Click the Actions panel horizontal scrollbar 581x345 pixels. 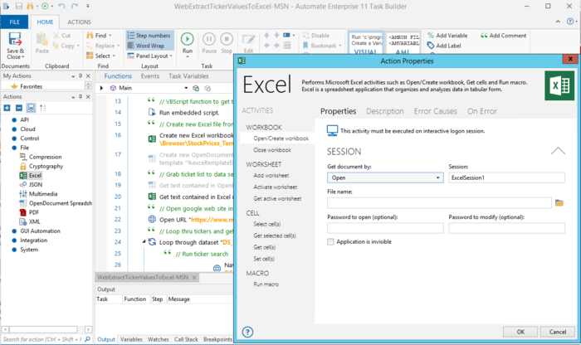[46, 329]
